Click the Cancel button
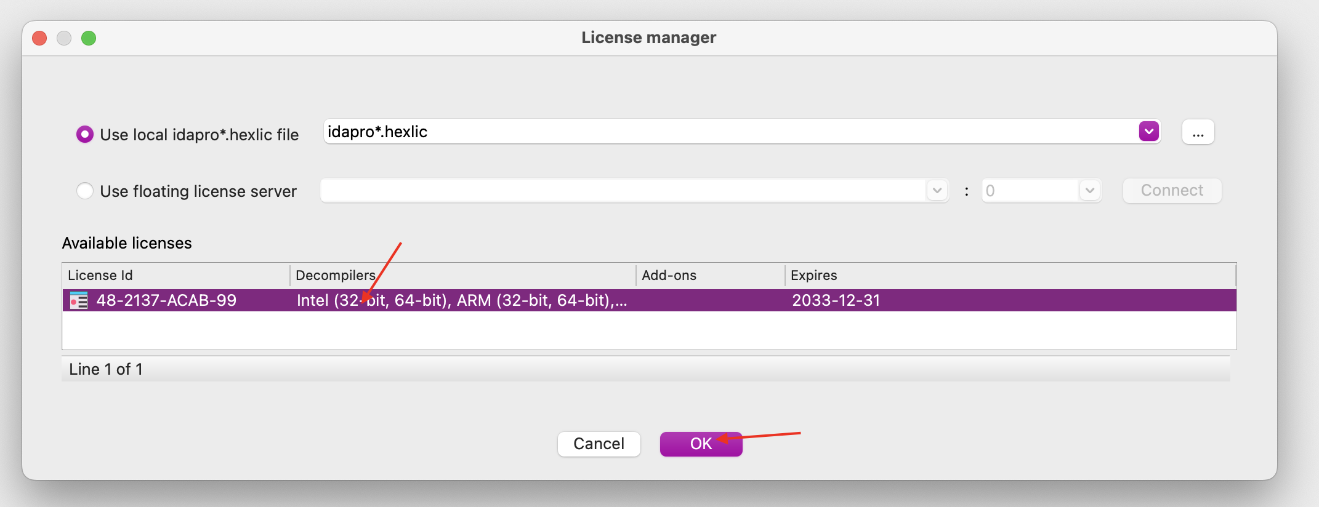This screenshot has height=507, width=1319. pyautogui.click(x=599, y=444)
